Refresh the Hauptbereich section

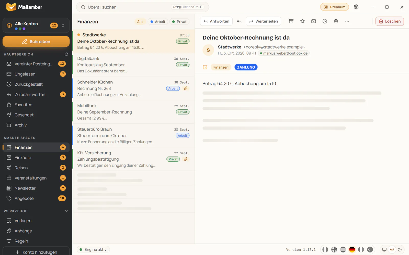tap(66, 54)
